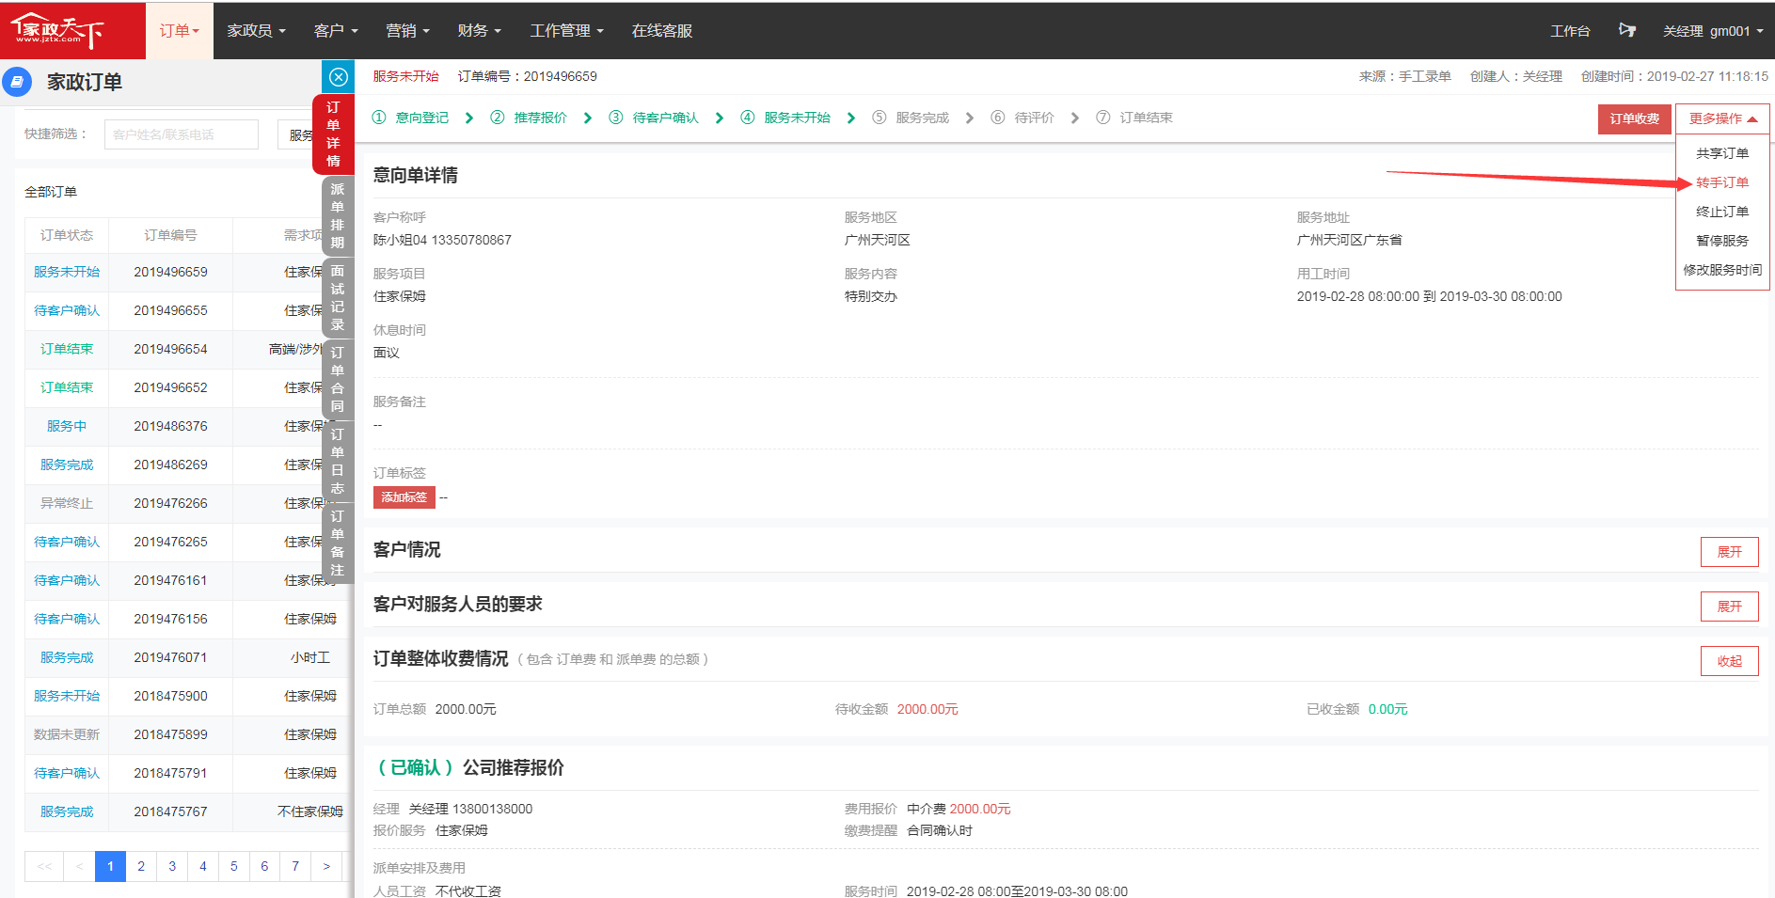Click step 6 待评价
Viewport: 1775px width, 898px height.
point(1022,118)
